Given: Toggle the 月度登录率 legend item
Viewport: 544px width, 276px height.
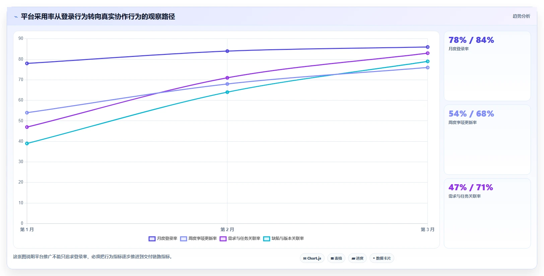Looking at the screenshot, I should [163, 238].
